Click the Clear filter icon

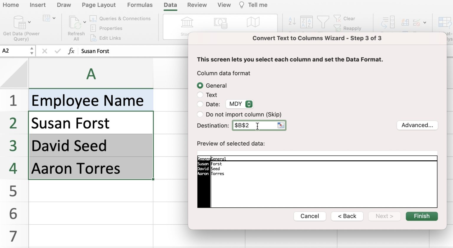coord(337,19)
